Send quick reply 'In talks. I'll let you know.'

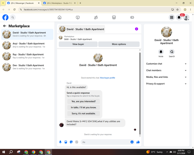point(83,107)
